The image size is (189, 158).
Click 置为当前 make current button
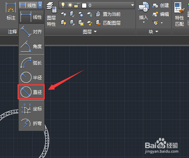point(108,14)
